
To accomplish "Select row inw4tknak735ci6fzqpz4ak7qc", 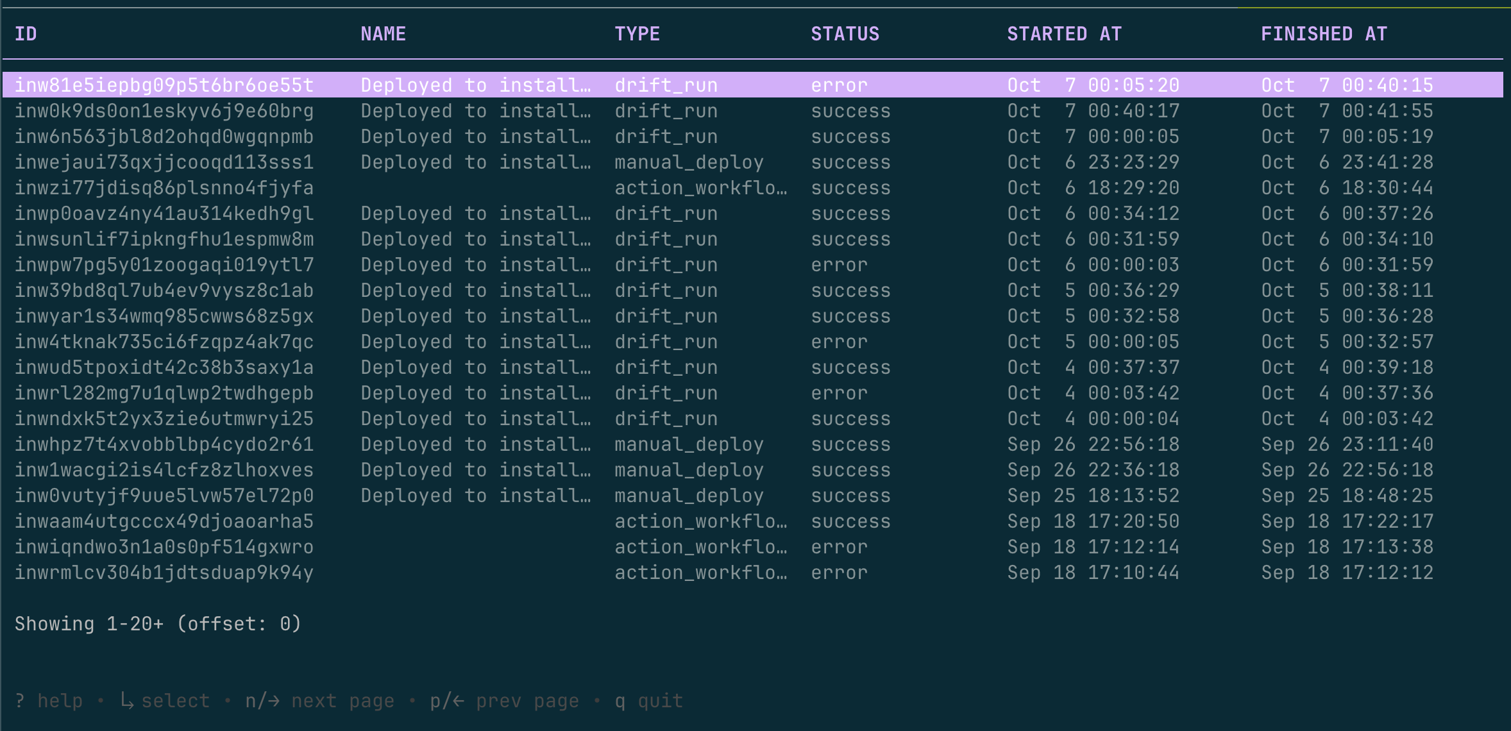I will point(164,342).
